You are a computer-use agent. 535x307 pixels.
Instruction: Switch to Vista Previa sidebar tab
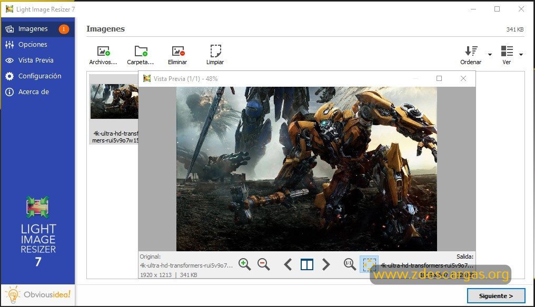coord(37,60)
